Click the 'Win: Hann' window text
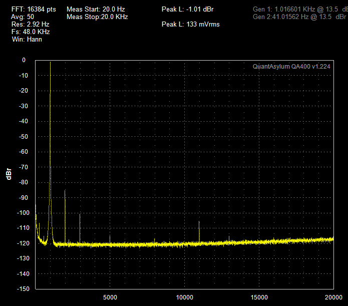348x306 pixels. 27,39
